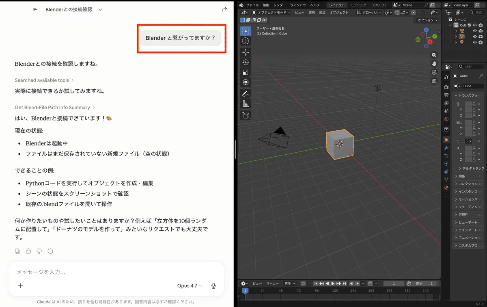The width and height of the screenshot is (487, 307).
Task: Open the options dropdown in viewport
Action: [428, 20]
